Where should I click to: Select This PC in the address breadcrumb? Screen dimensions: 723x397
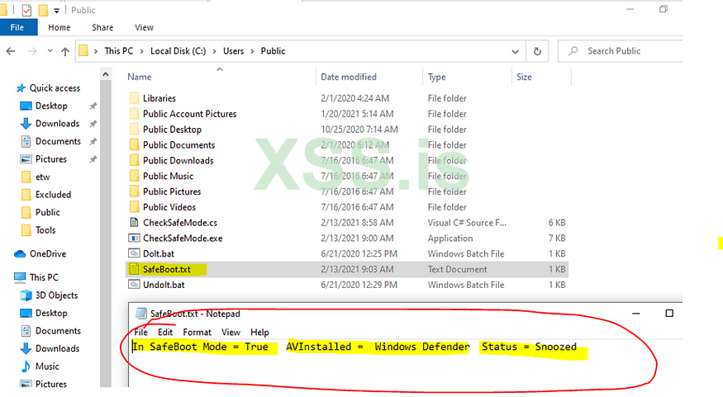pos(118,51)
